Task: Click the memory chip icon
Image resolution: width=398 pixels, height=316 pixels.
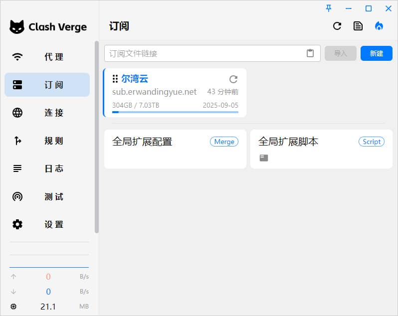Action: 13,307
